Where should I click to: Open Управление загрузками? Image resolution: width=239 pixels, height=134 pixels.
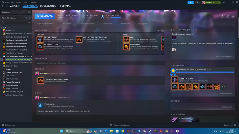click(120, 125)
